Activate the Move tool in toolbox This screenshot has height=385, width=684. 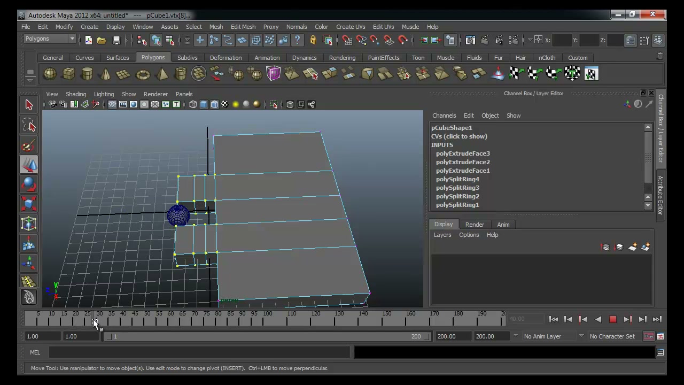(29, 165)
